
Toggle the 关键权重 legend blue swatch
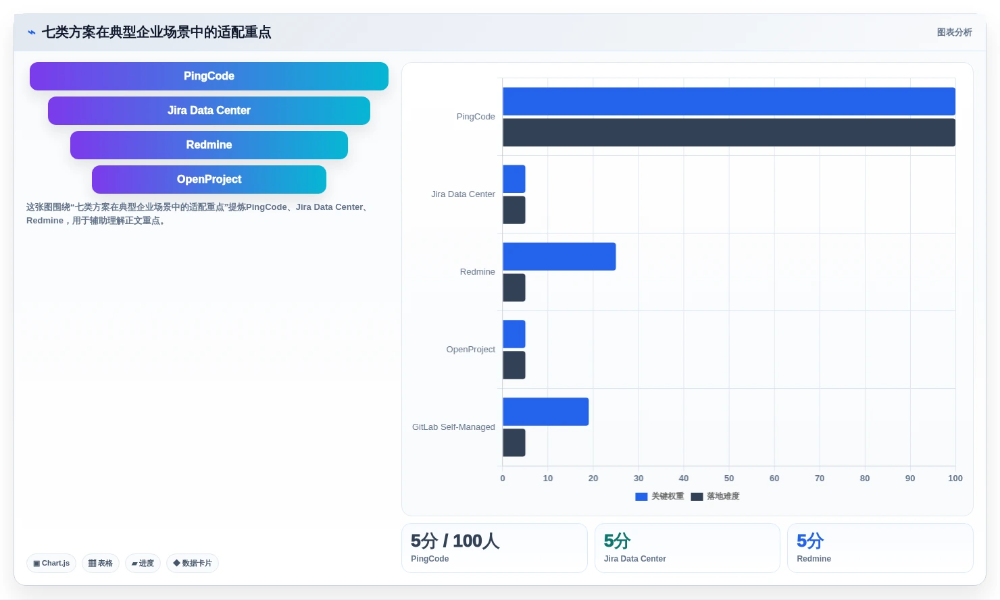(641, 497)
